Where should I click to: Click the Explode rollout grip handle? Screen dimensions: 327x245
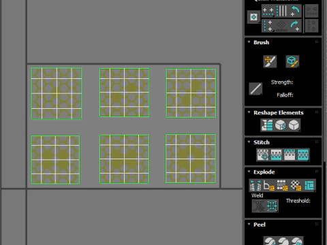(x=317, y=171)
